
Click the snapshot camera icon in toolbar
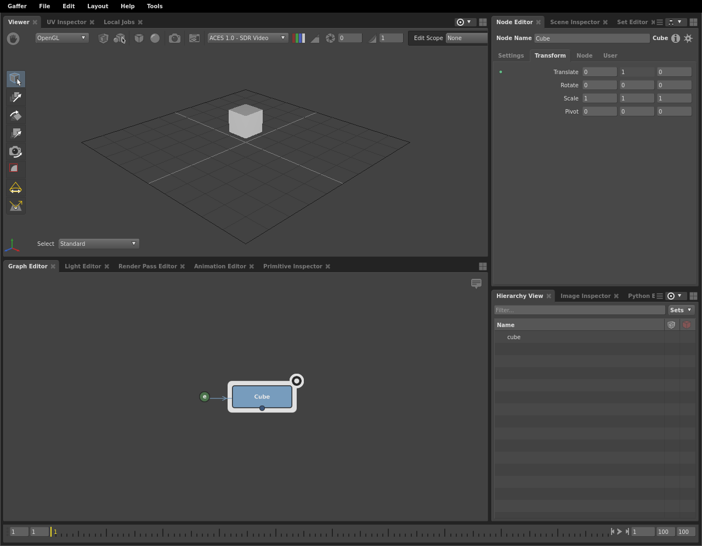click(174, 38)
